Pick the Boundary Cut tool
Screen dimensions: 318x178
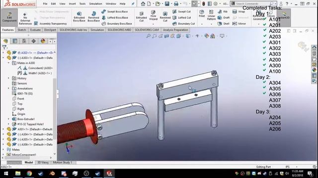point(184,24)
